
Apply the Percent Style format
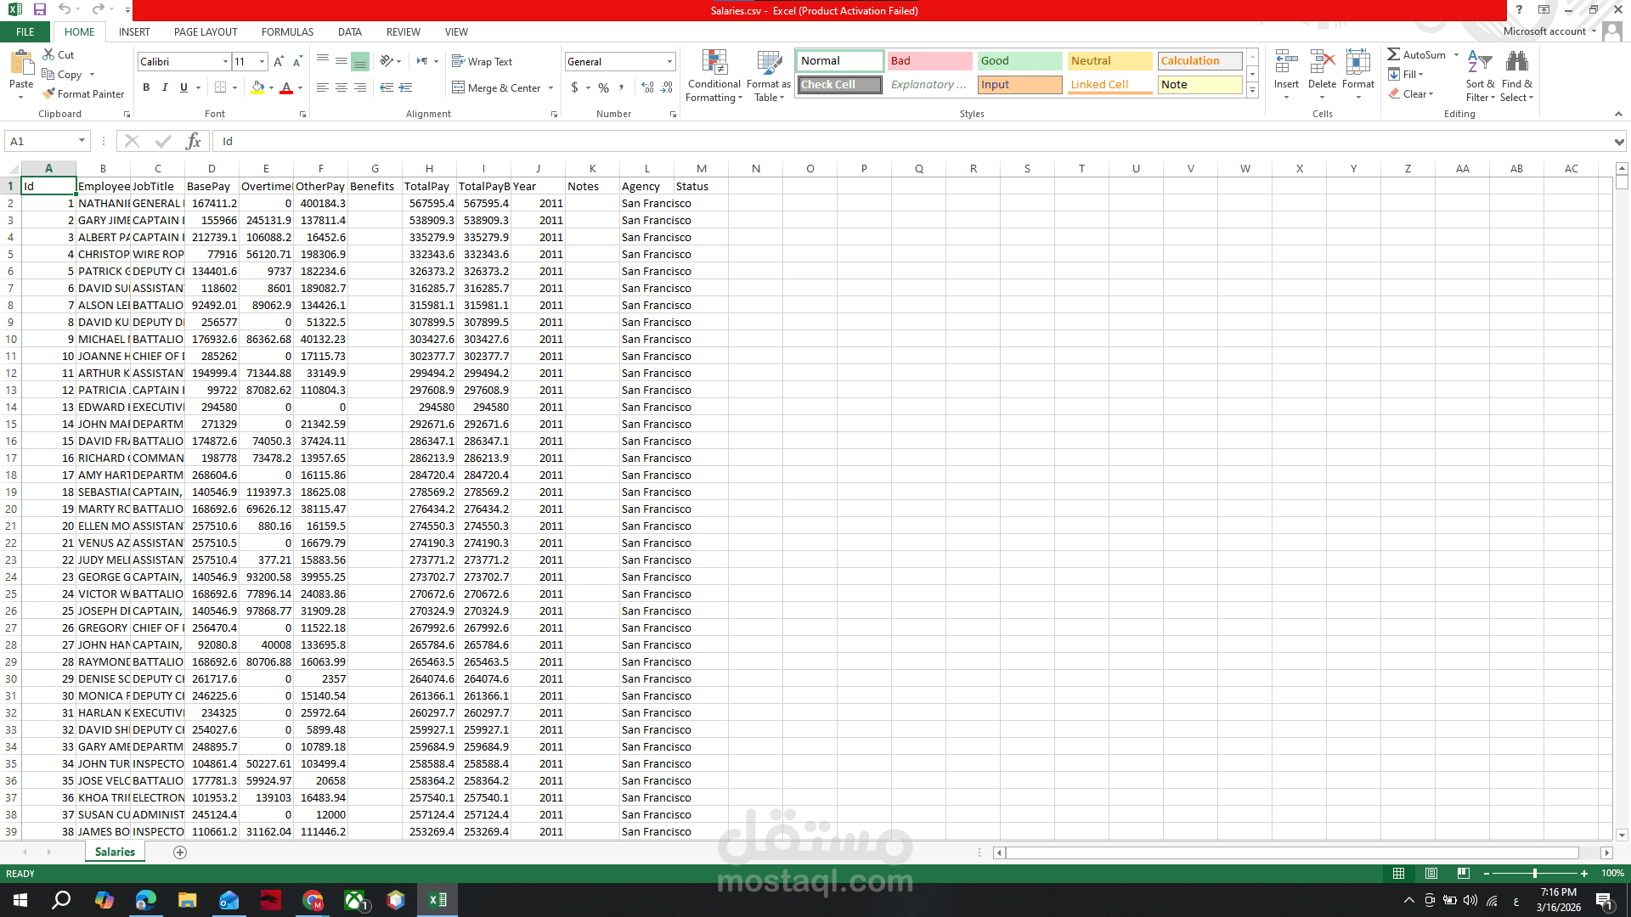(x=603, y=87)
